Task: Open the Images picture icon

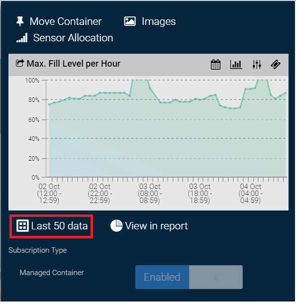Action: click(x=130, y=21)
